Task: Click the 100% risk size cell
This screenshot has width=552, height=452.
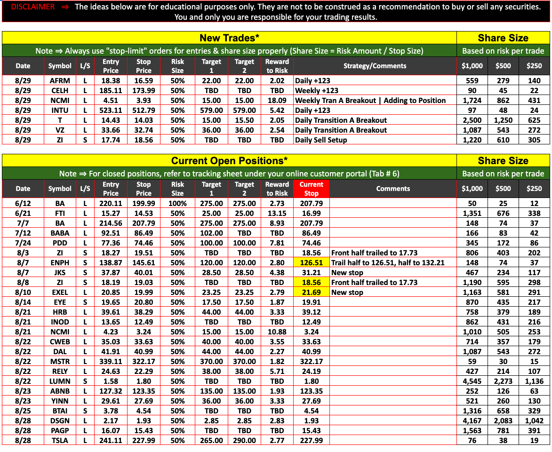Action: coord(177,204)
